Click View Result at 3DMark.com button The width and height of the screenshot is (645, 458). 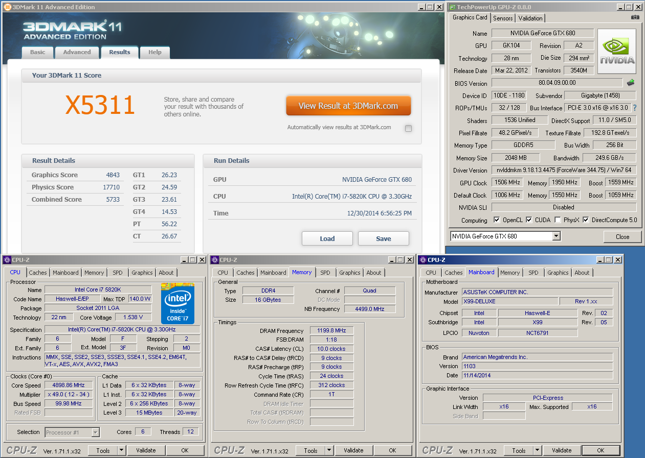click(348, 106)
